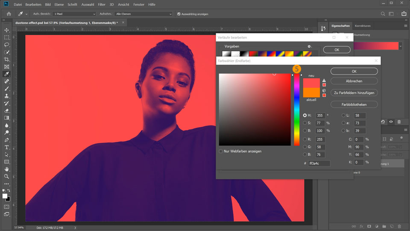410x231 pixels.
Task: Open the Properties panel menu icon
Action: [x=406, y=26]
